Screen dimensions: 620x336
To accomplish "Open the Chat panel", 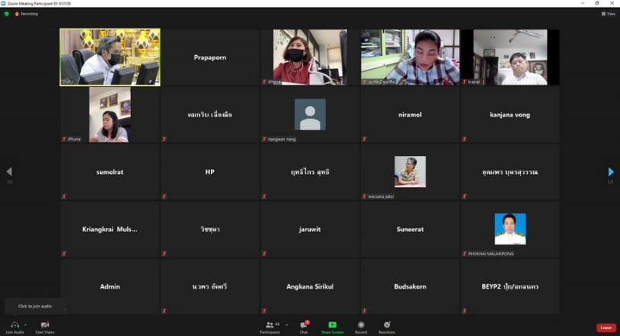I will click(x=304, y=324).
